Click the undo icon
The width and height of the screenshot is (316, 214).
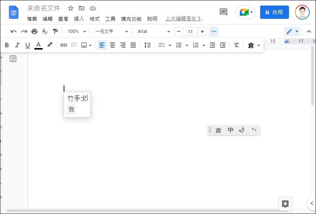[x=13, y=32]
